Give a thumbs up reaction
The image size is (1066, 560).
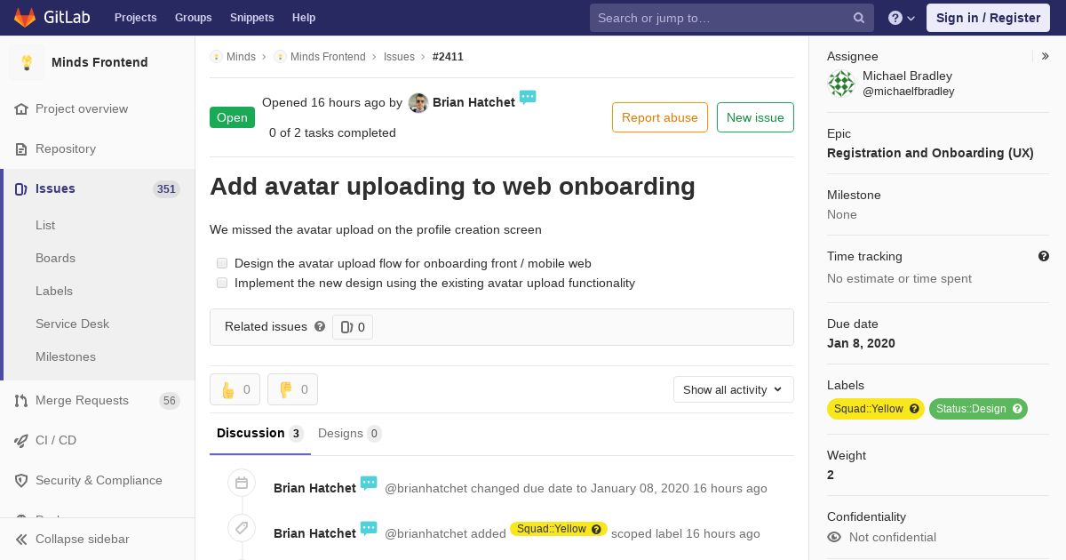coord(235,389)
